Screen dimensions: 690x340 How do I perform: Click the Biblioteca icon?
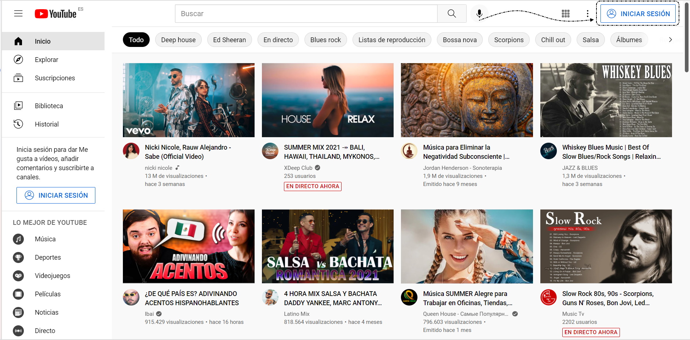pyautogui.click(x=18, y=106)
